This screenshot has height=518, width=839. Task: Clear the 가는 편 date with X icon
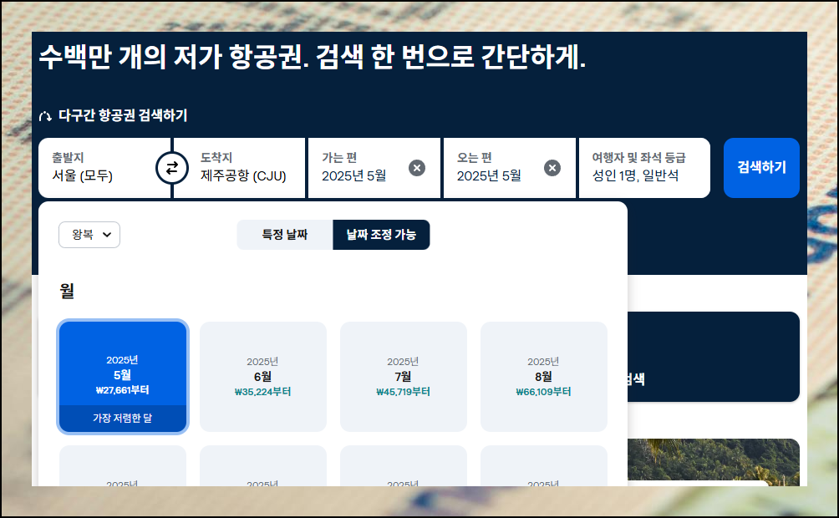[x=417, y=168]
